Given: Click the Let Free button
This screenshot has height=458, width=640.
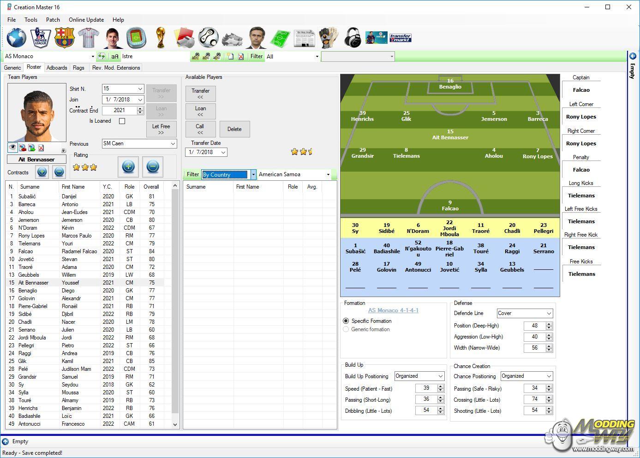Looking at the screenshot, I should (x=161, y=129).
